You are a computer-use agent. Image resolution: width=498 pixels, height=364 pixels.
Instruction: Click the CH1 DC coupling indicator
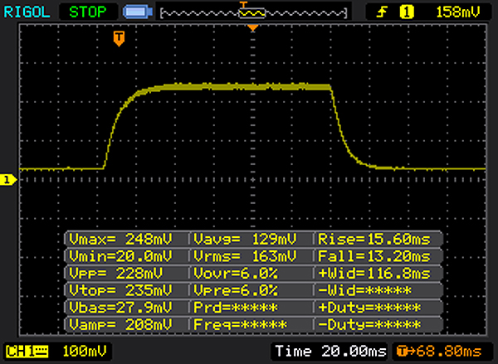point(27,352)
